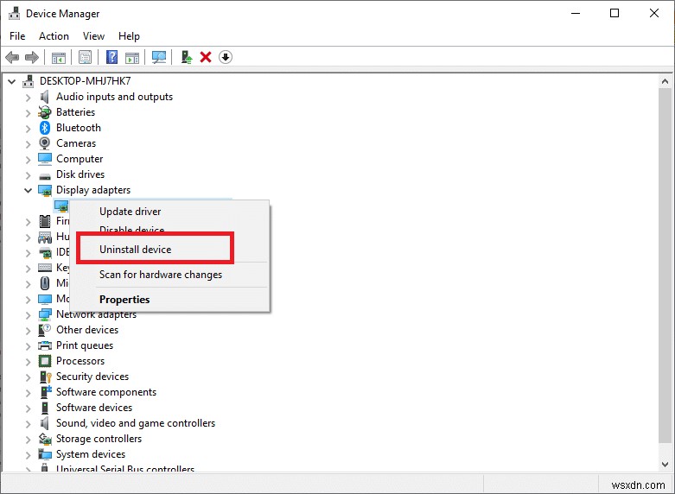The image size is (675, 494).
Task: Expand Audio inputs and outputs
Action: [x=28, y=98]
